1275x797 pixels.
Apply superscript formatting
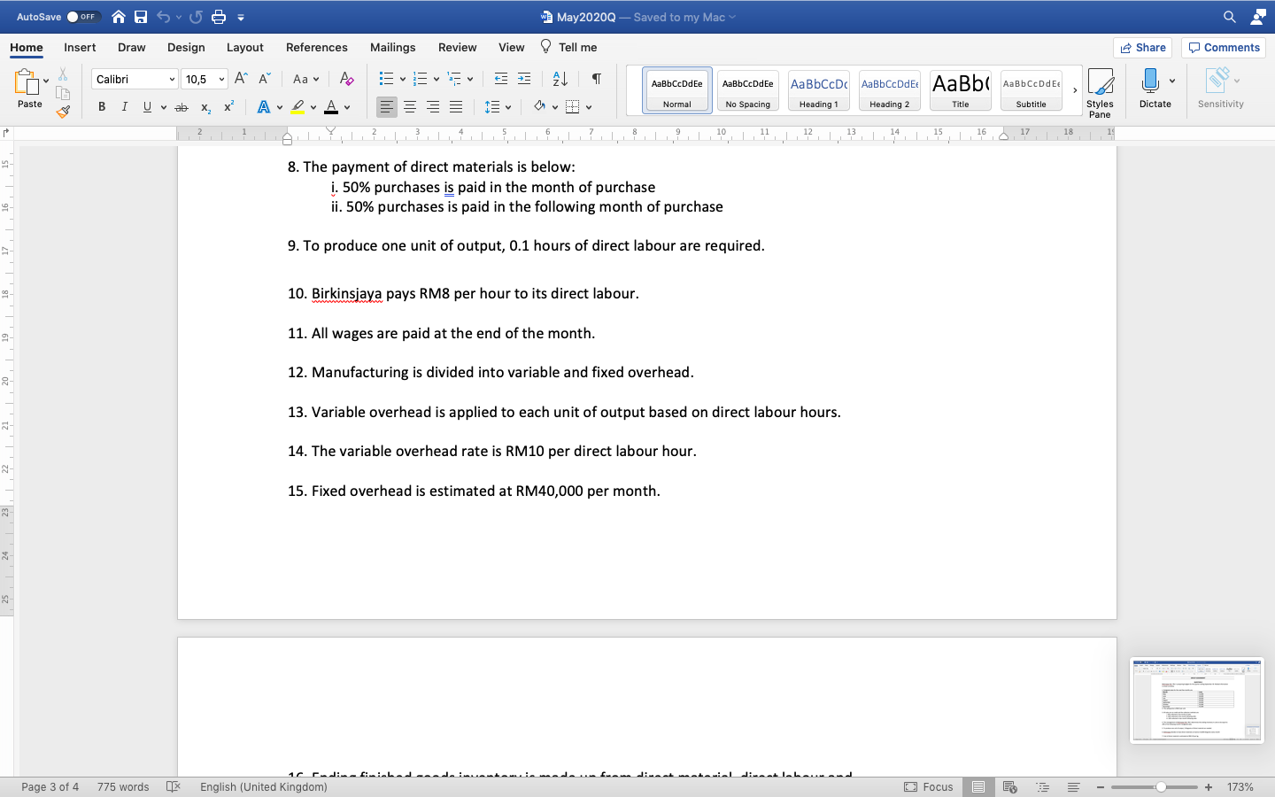228,106
